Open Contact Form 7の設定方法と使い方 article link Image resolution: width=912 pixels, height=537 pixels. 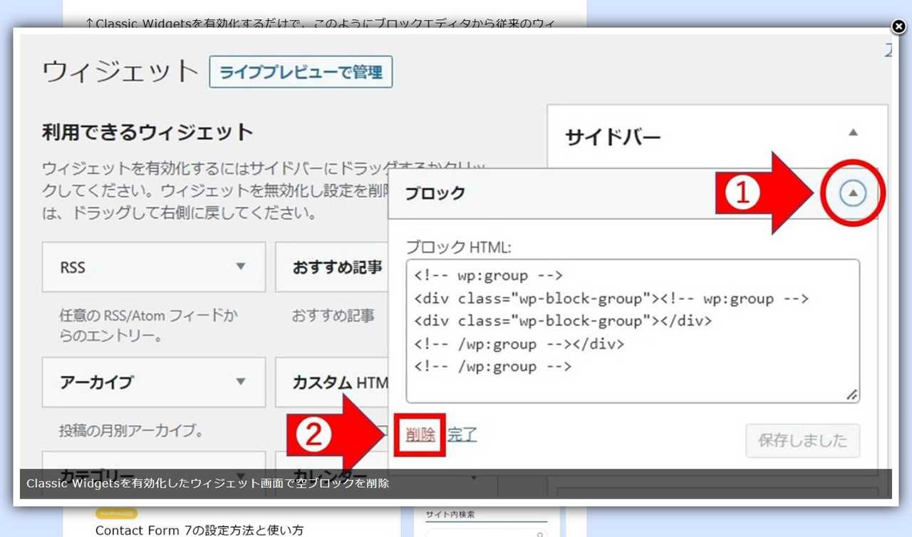pyautogui.click(x=199, y=530)
